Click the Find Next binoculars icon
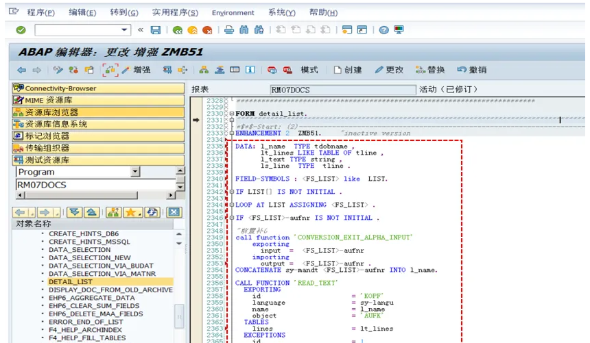 coord(259,29)
